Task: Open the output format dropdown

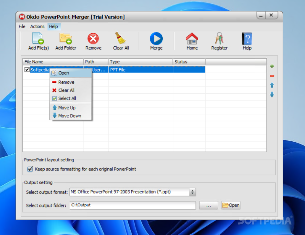Action: click(x=192, y=192)
